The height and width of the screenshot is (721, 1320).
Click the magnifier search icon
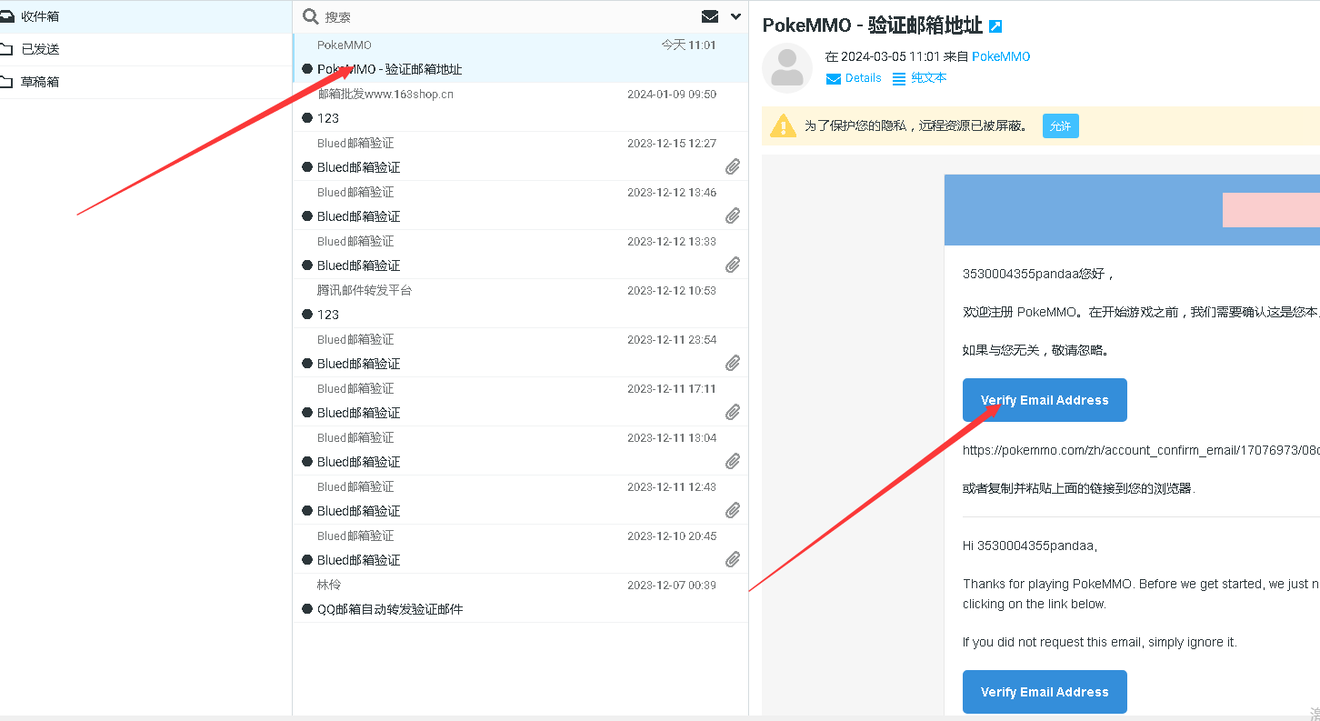coord(311,16)
